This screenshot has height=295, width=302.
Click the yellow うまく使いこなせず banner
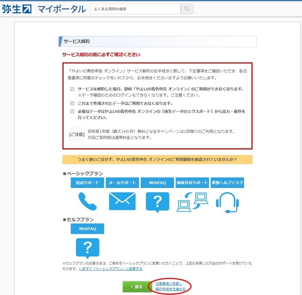157,159
